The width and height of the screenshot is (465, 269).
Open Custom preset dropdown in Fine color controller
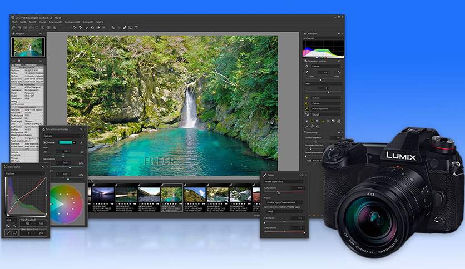(62, 136)
